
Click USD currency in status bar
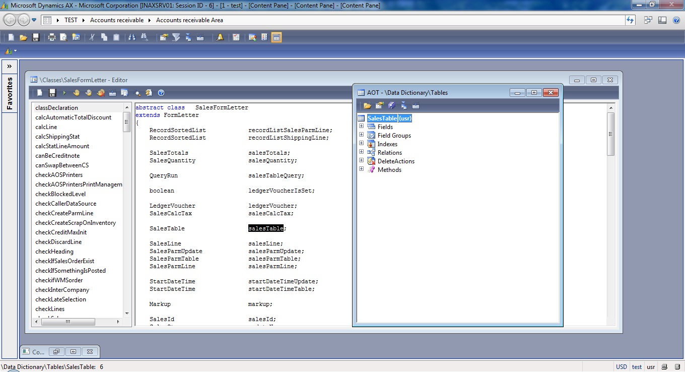[x=622, y=367]
